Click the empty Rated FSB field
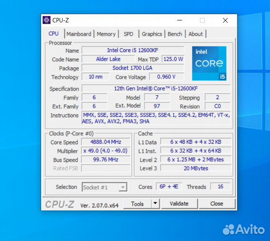 click(106, 168)
